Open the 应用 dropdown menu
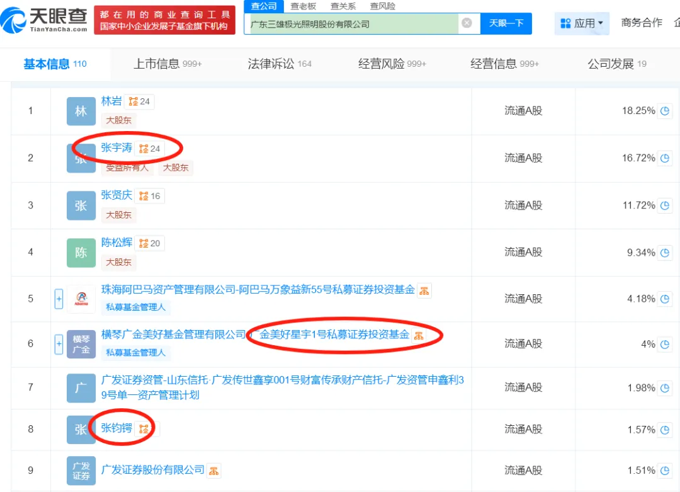 582,23
